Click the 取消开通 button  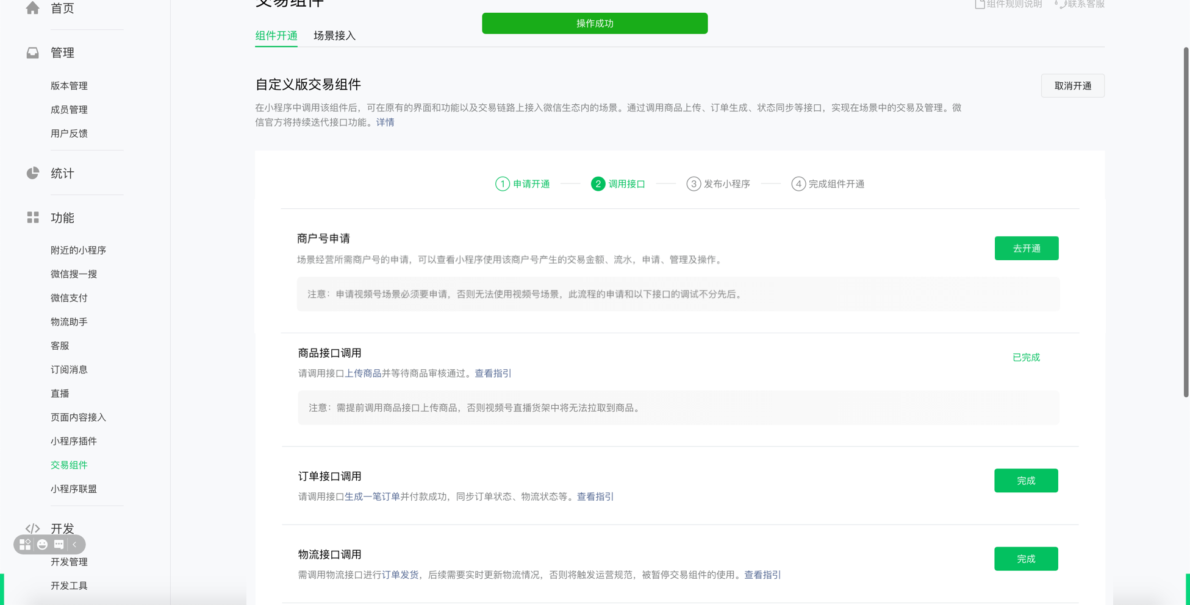tap(1072, 85)
